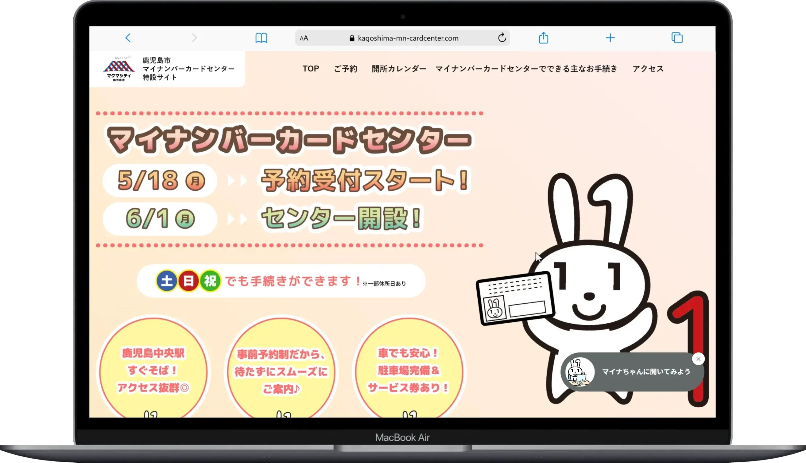
Task: Click the マイナンバーカードセンター main banner title
Action: click(x=289, y=140)
